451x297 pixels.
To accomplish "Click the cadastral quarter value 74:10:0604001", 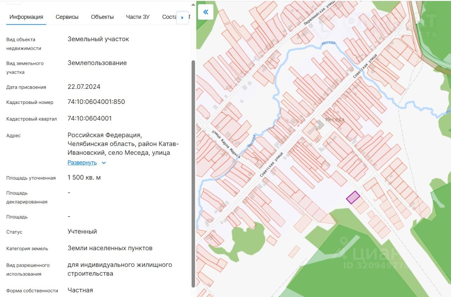I will 89,118.
